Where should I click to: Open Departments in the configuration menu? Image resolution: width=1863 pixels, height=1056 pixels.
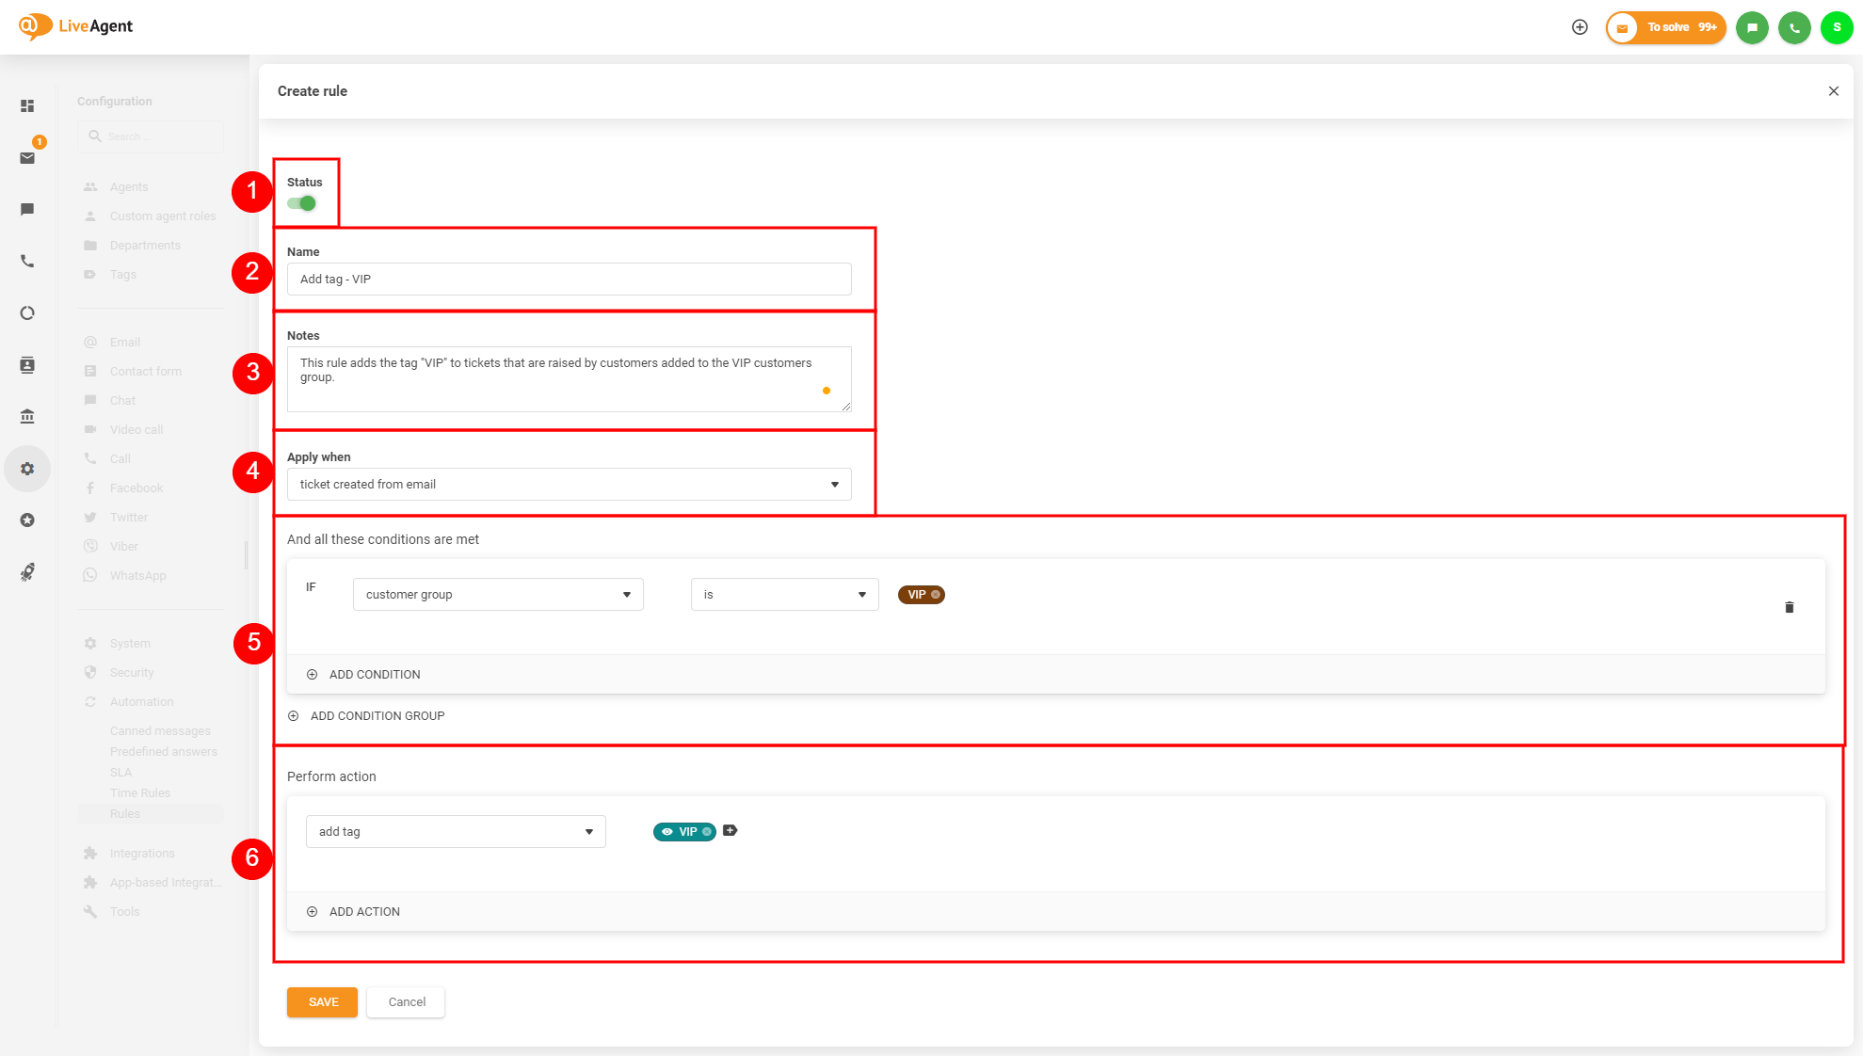pyautogui.click(x=145, y=246)
